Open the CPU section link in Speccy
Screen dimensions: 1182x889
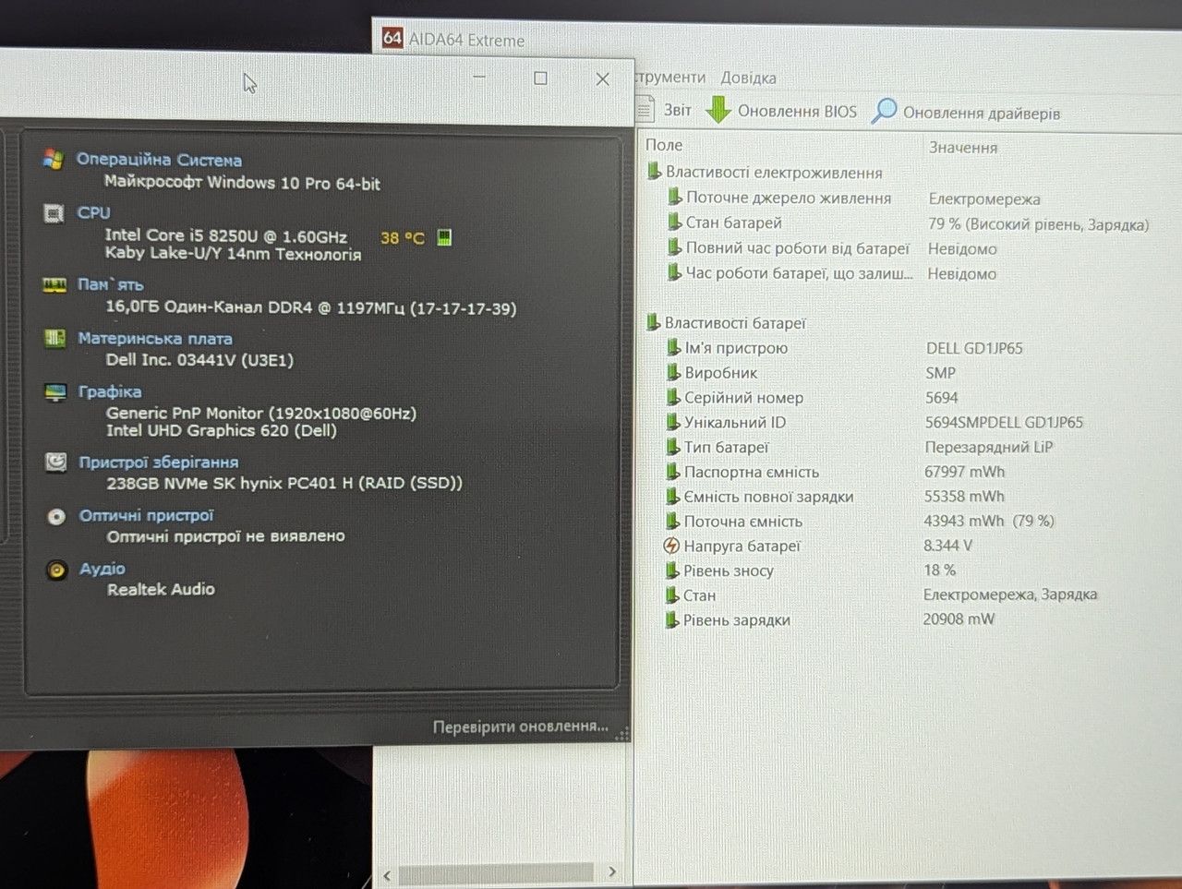pyautogui.click(x=93, y=212)
